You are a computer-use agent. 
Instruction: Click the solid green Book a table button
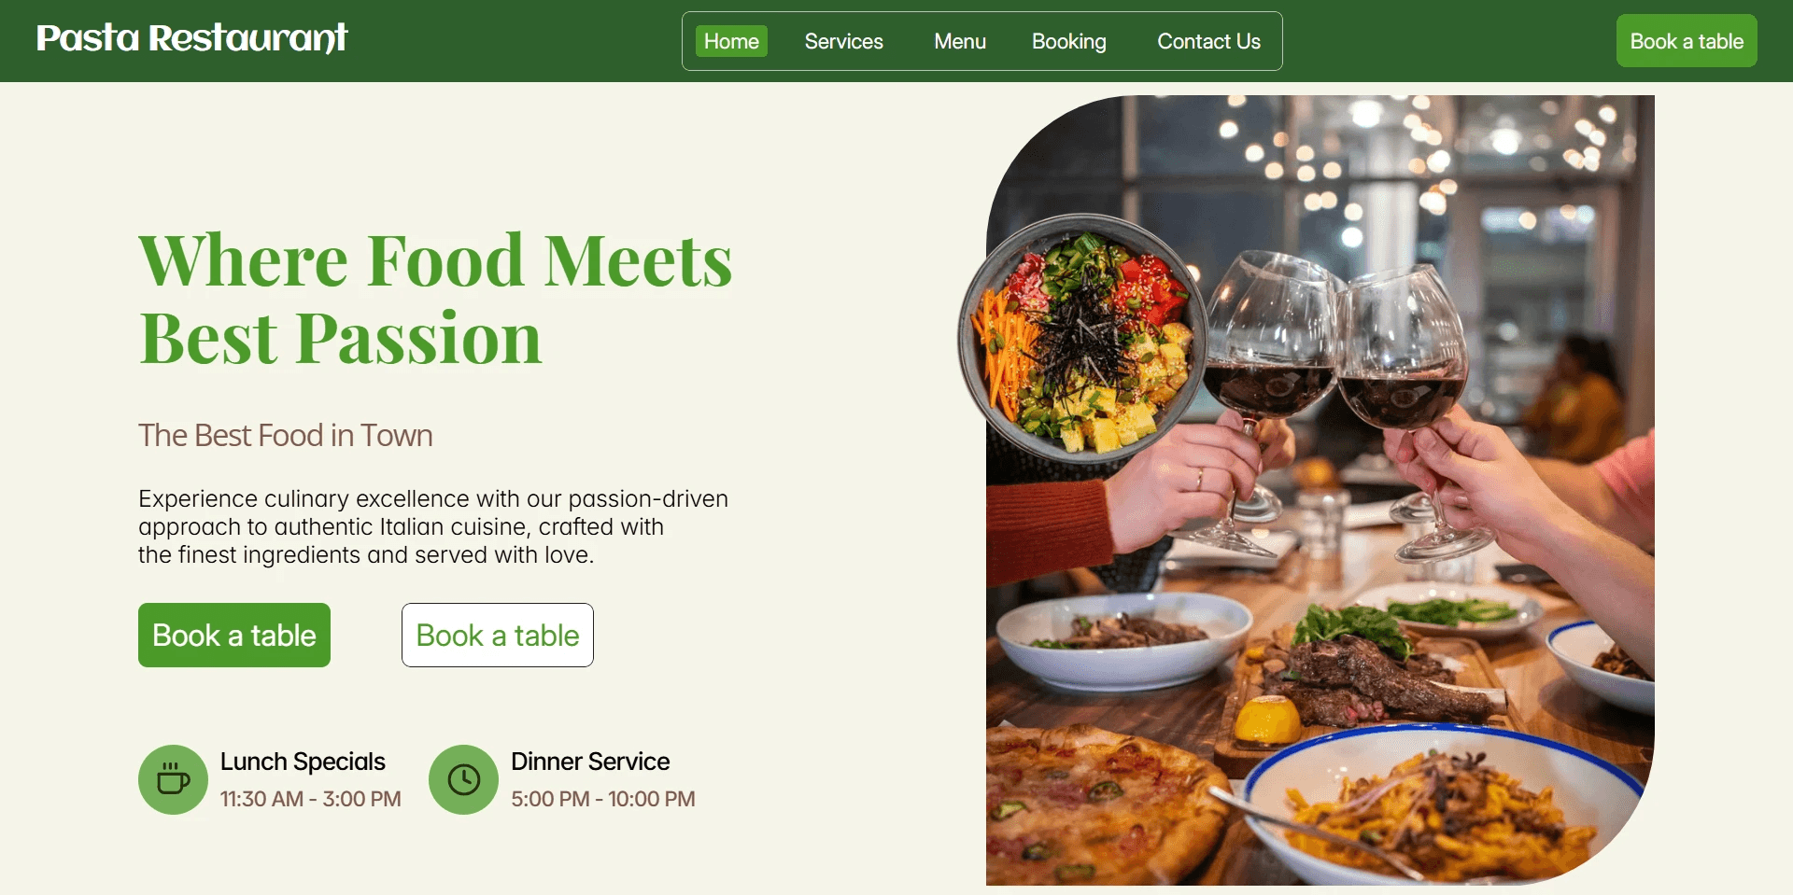click(234, 635)
